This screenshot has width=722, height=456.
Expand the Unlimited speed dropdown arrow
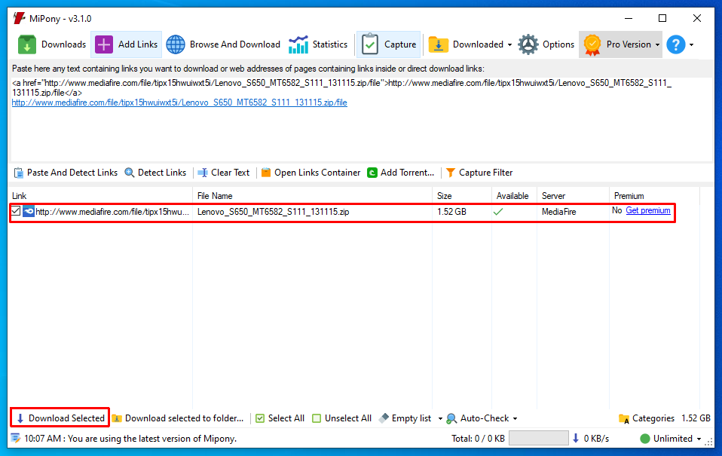[x=699, y=439]
